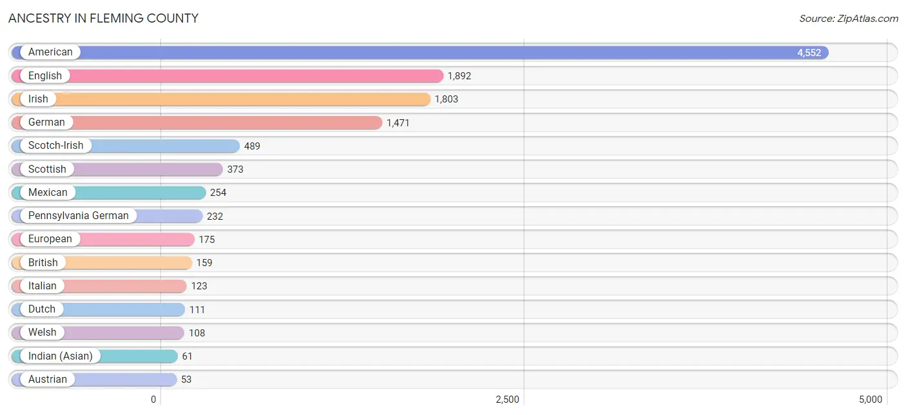Click the Mexican ancestry bar

(108, 193)
